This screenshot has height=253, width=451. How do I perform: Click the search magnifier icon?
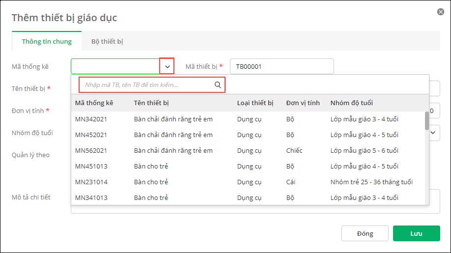click(218, 85)
